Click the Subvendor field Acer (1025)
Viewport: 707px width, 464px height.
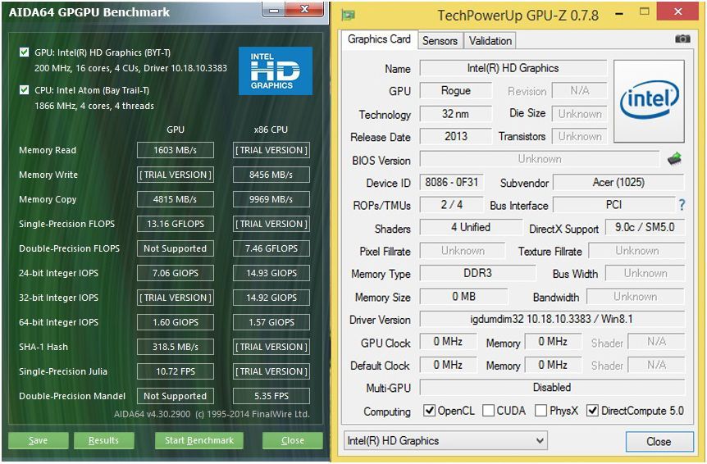click(x=618, y=182)
